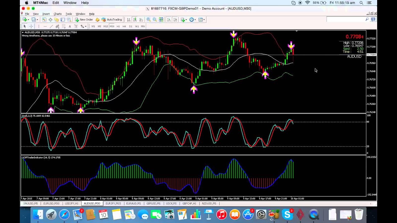Open the MetaEditor yellow book icon
397x223 pixels.
tap(97, 20)
